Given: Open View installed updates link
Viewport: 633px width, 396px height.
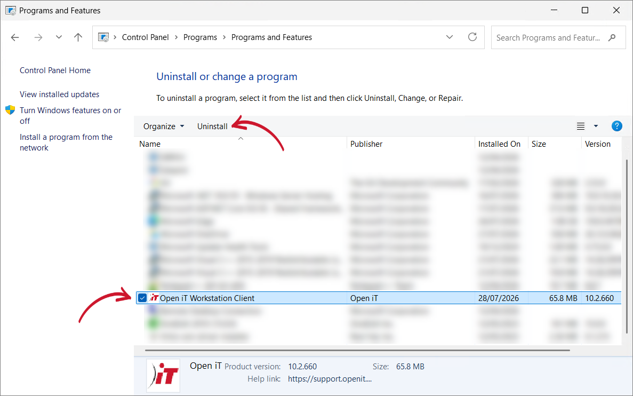Looking at the screenshot, I should click(59, 94).
